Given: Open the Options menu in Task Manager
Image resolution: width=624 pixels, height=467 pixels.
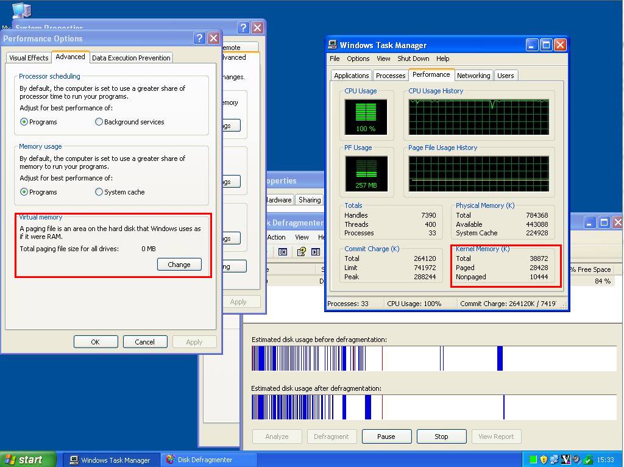Looking at the screenshot, I should (358, 59).
